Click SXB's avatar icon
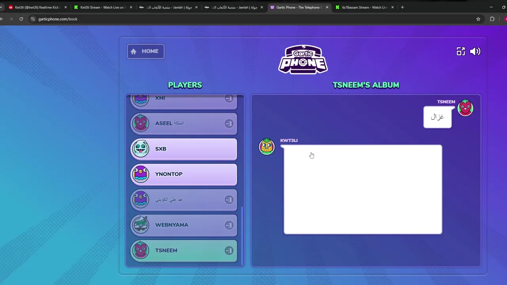The image size is (507, 285). (x=141, y=148)
